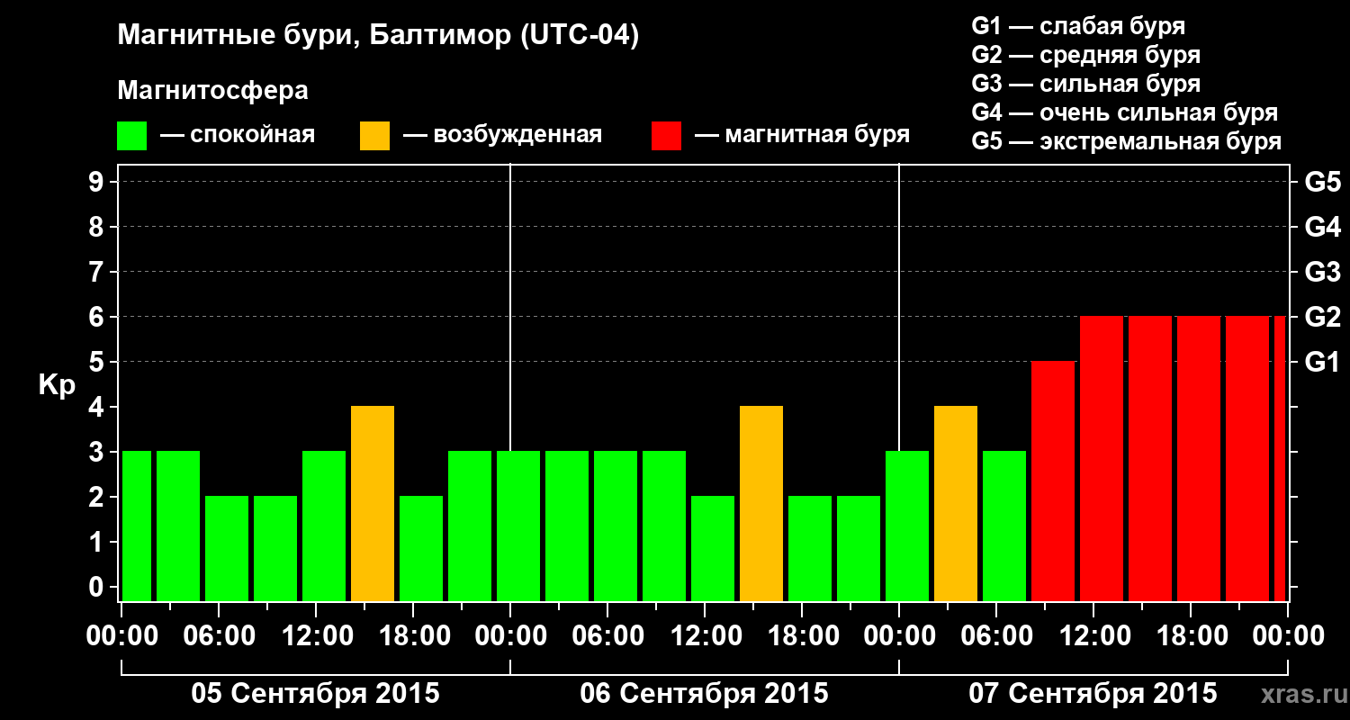1350x720 pixels.
Task: Select 'G2 — средняя буря' legend line
Action: [x=1085, y=55]
